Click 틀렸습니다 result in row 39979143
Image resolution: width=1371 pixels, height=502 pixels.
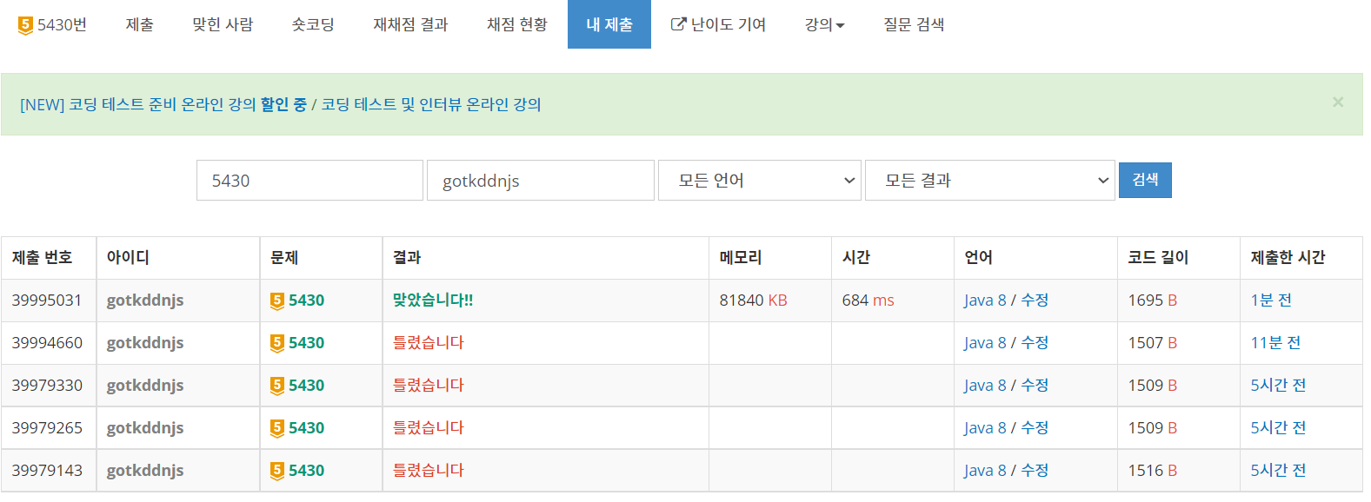pyautogui.click(x=429, y=471)
